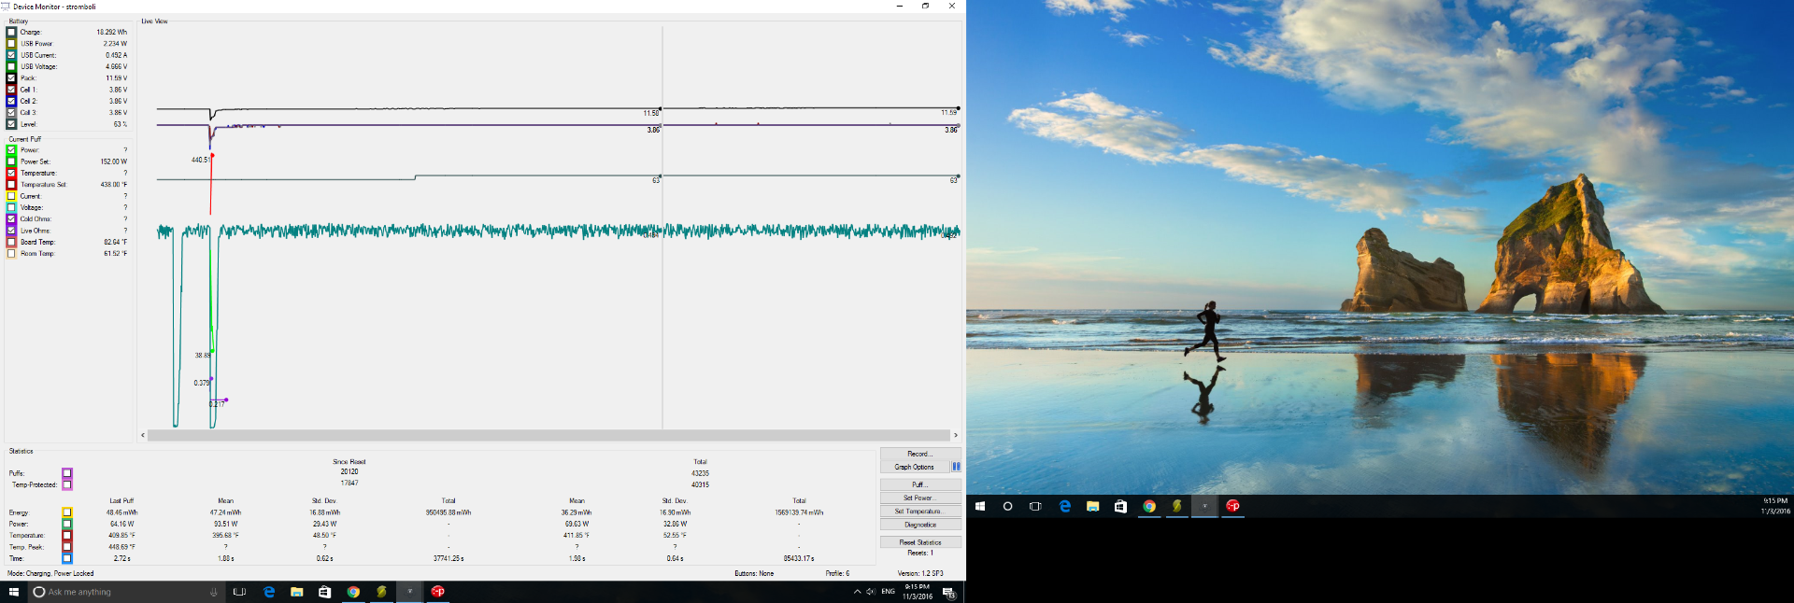Open Chrome from the left monitor taskbar
The image size is (1794, 603).
[x=353, y=592]
